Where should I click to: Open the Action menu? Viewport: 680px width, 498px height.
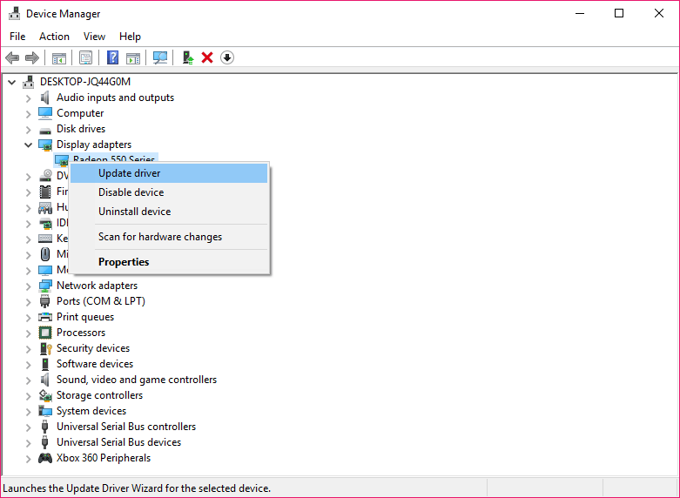tap(54, 37)
